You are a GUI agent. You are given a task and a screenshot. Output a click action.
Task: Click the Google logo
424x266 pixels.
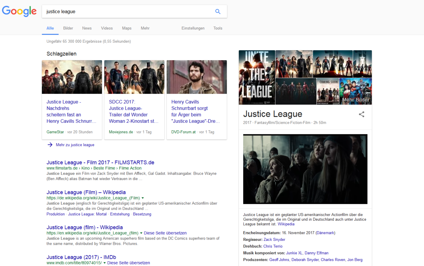[x=19, y=11]
